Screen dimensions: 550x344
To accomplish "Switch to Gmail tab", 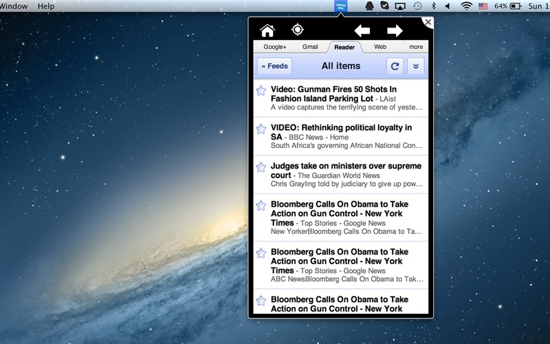I will 310,47.
